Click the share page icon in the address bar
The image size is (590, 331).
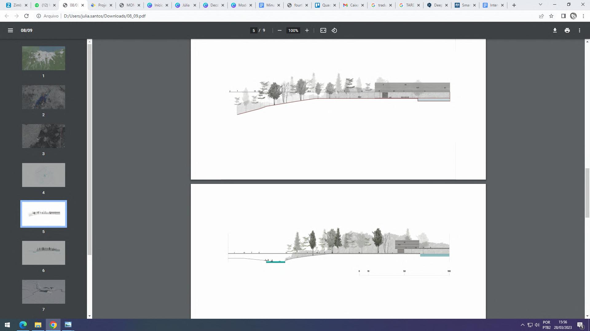541,16
